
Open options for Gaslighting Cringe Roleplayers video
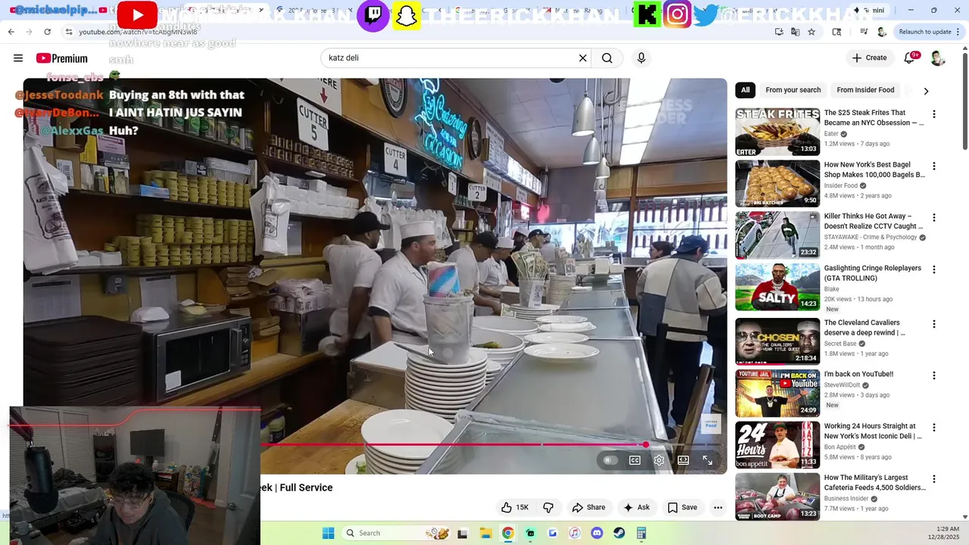[x=933, y=269]
